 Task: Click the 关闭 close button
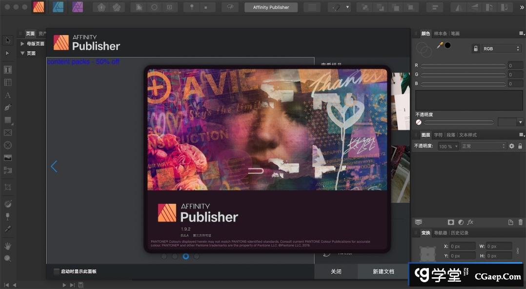[336, 271]
